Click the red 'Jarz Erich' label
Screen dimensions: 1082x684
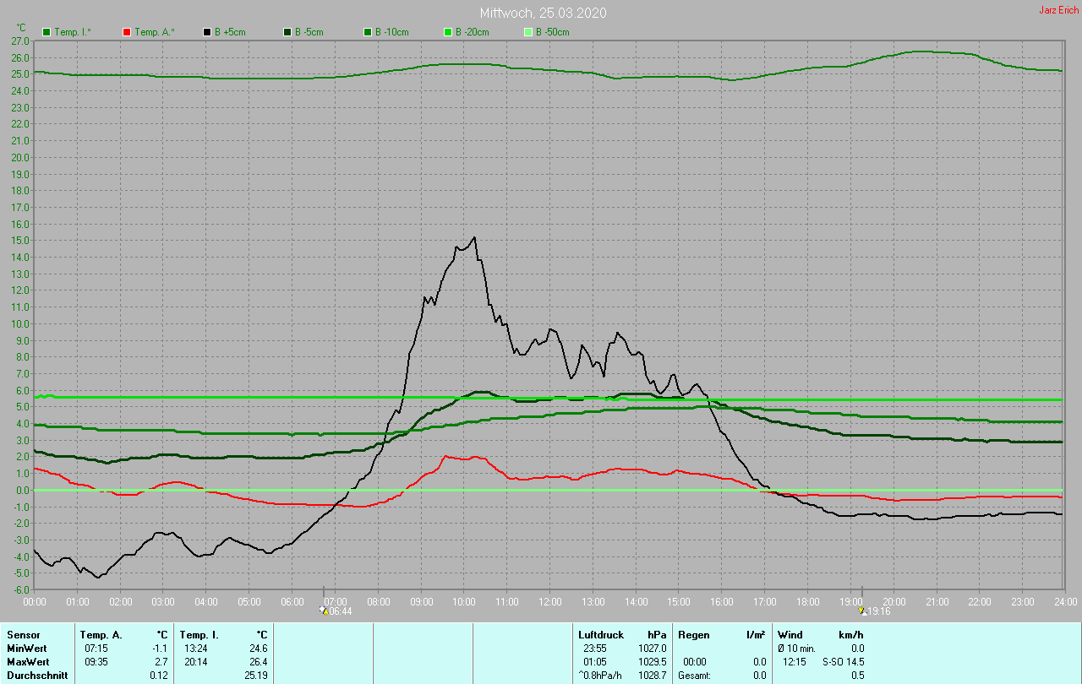coord(1058,10)
